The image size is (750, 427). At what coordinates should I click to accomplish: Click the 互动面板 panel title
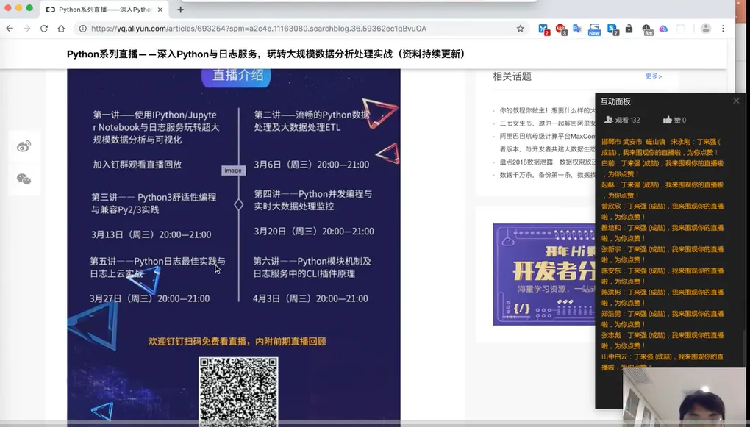615,101
